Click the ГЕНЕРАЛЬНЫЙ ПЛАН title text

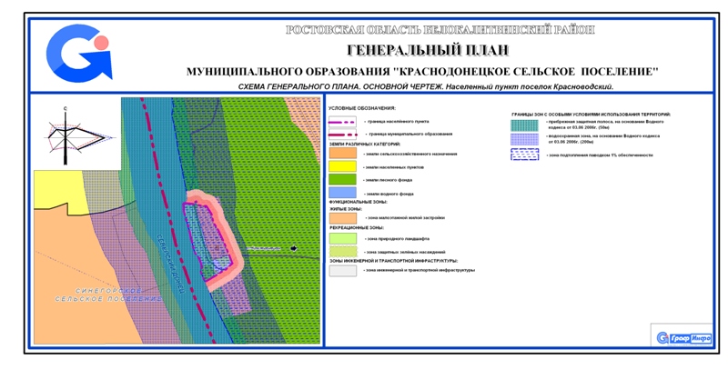point(428,50)
